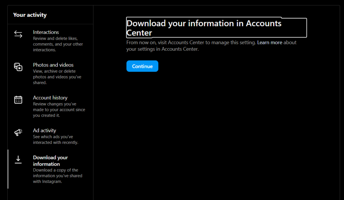Select Download your information tab
344x200 pixels.
50,169
